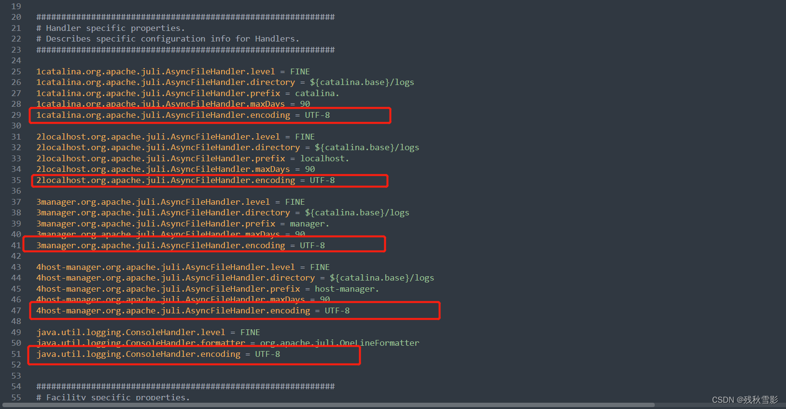Image resolution: width=786 pixels, height=409 pixels.
Task: Click line "# Describes specific configuration info for Handlers."
Action: pyautogui.click(x=168, y=39)
